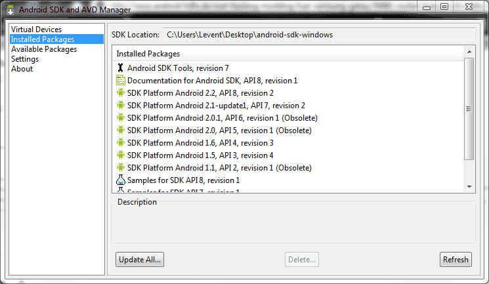
Task: Click Android robot icon for Android 2.0.1
Action: click(120, 117)
